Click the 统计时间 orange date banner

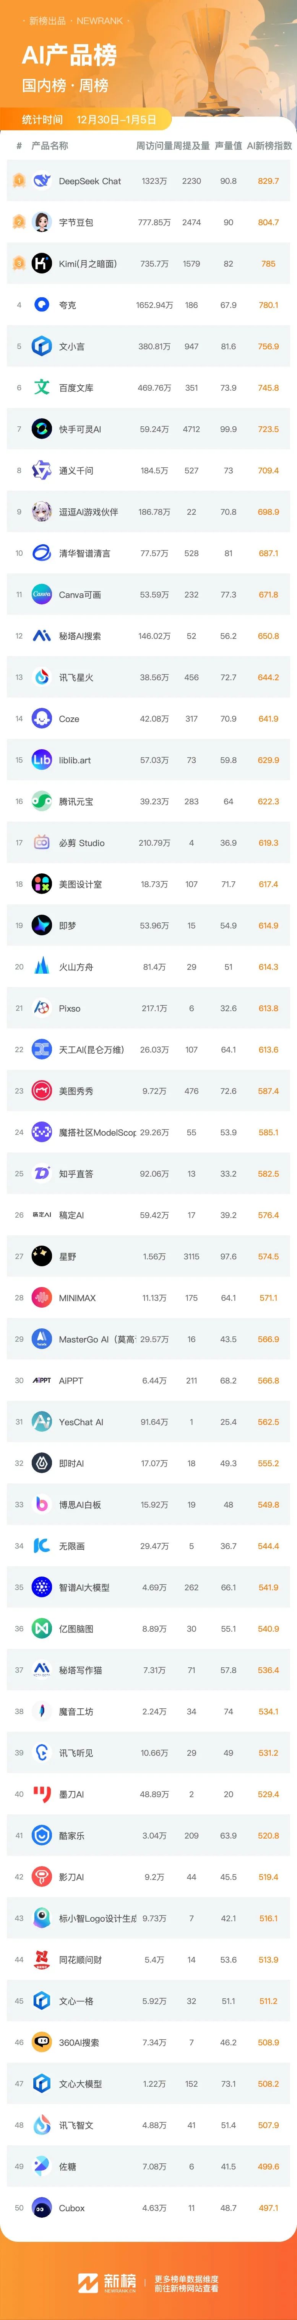click(89, 119)
